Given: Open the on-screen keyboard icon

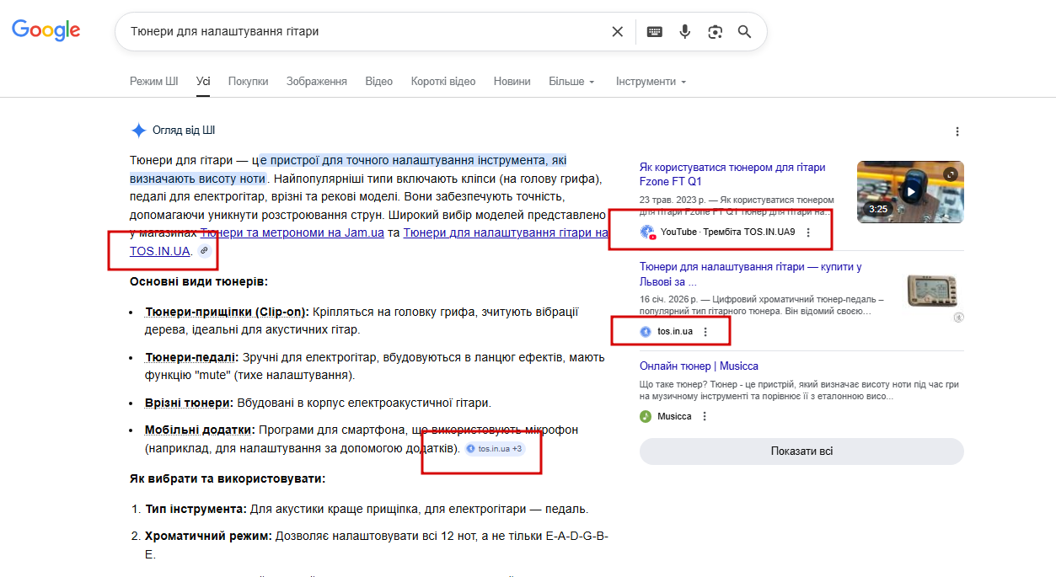Looking at the screenshot, I should [655, 31].
